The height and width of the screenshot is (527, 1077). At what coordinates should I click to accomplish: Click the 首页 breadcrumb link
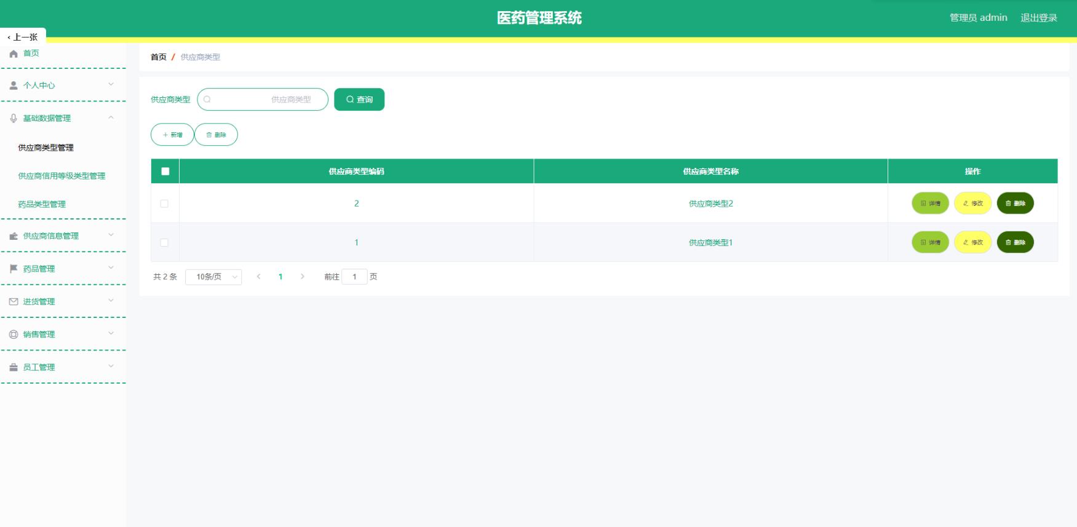[159, 57]
